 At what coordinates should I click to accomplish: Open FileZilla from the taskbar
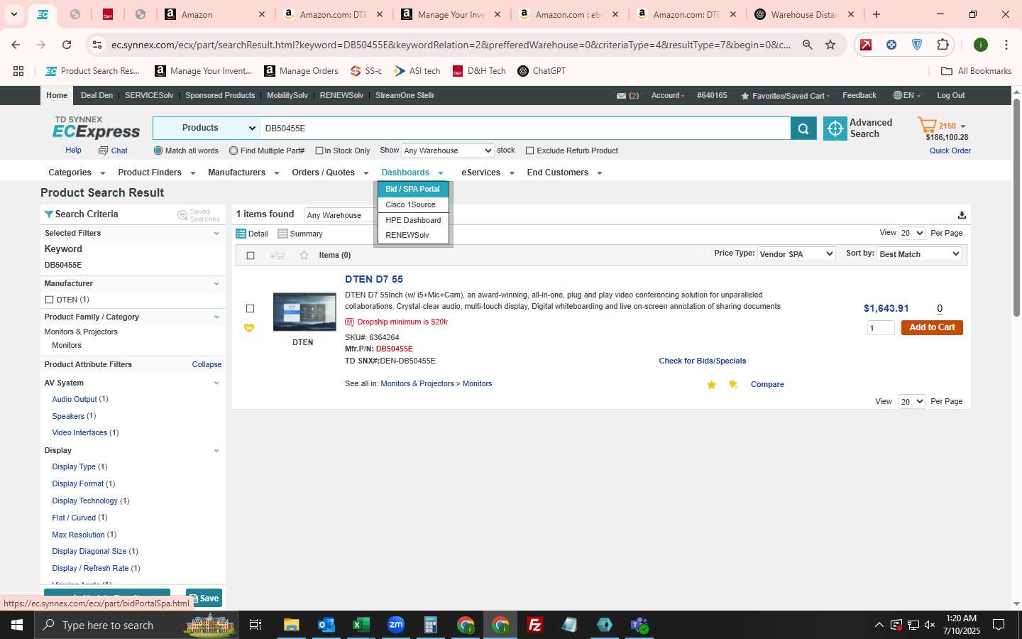tap(535, 625)
